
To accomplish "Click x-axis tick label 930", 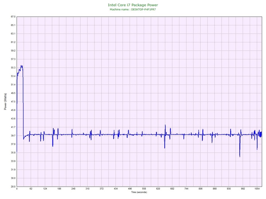I will (229, 189).
